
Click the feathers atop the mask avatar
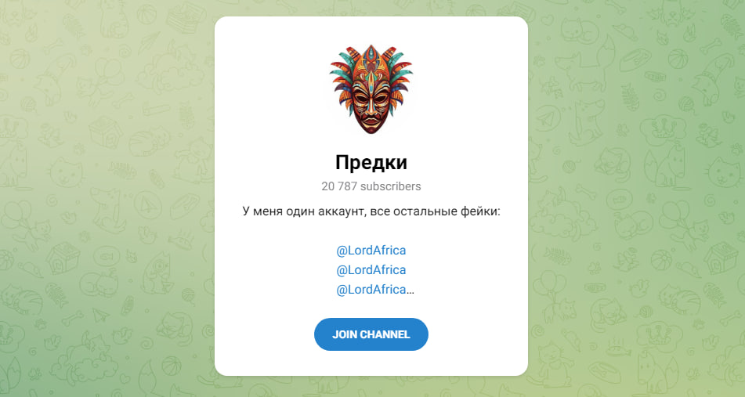[x=371, y=60]
